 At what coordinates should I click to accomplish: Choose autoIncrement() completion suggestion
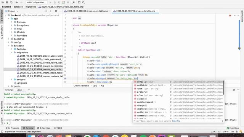178,102
